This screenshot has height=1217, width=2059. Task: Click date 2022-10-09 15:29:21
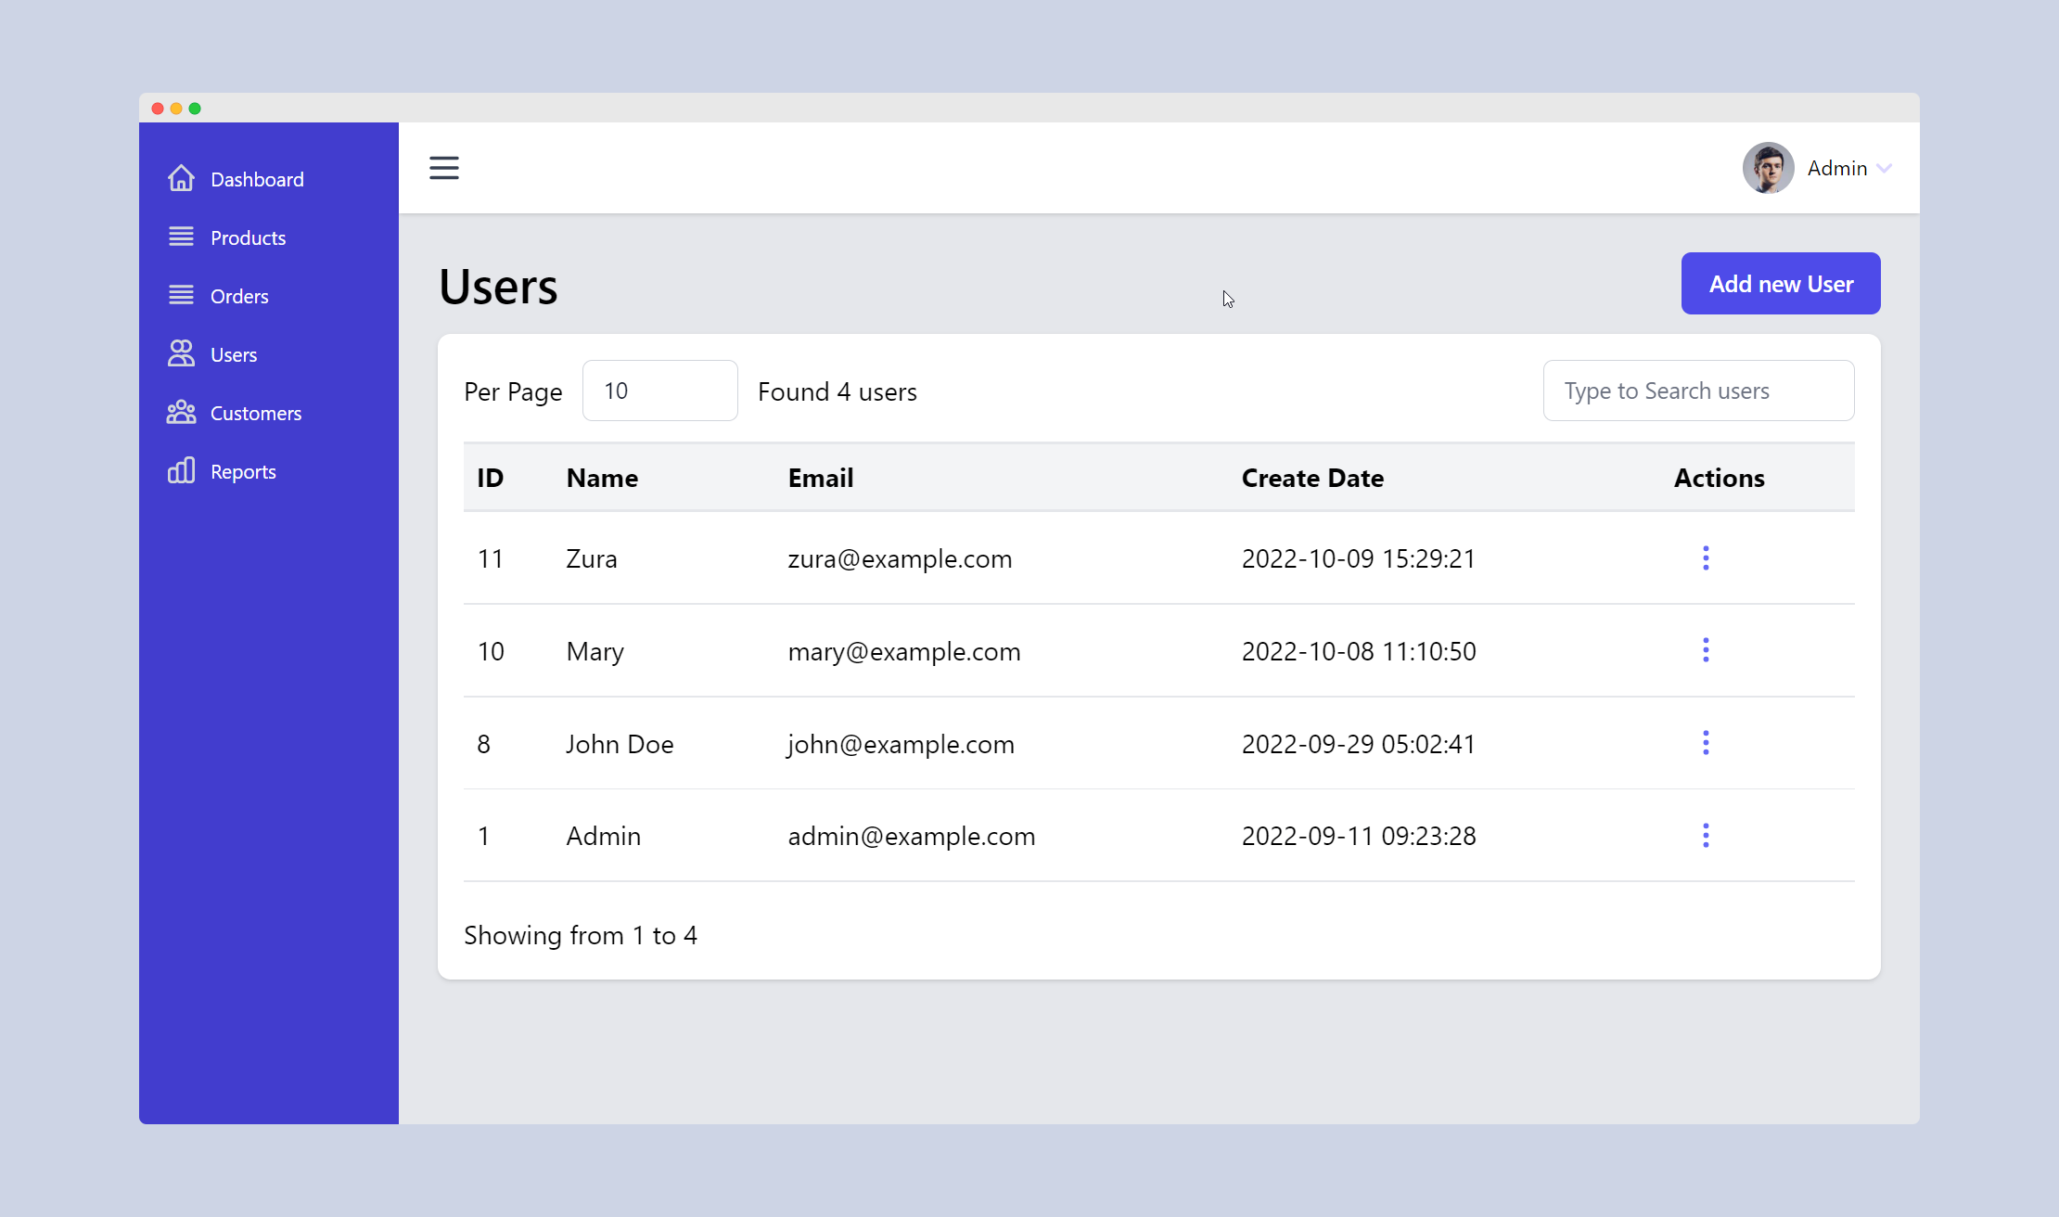point(1359,558)
